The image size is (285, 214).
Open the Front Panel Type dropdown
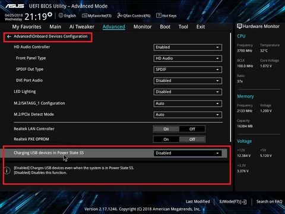(188, 58)
